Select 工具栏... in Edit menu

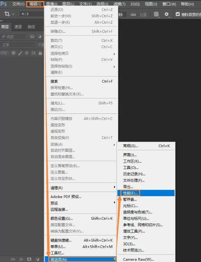pyautogui.click(x=81, y=253)
